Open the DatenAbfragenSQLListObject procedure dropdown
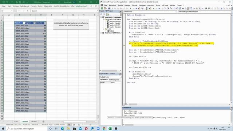This screenshot has height=131, width=233. point(230,12)
